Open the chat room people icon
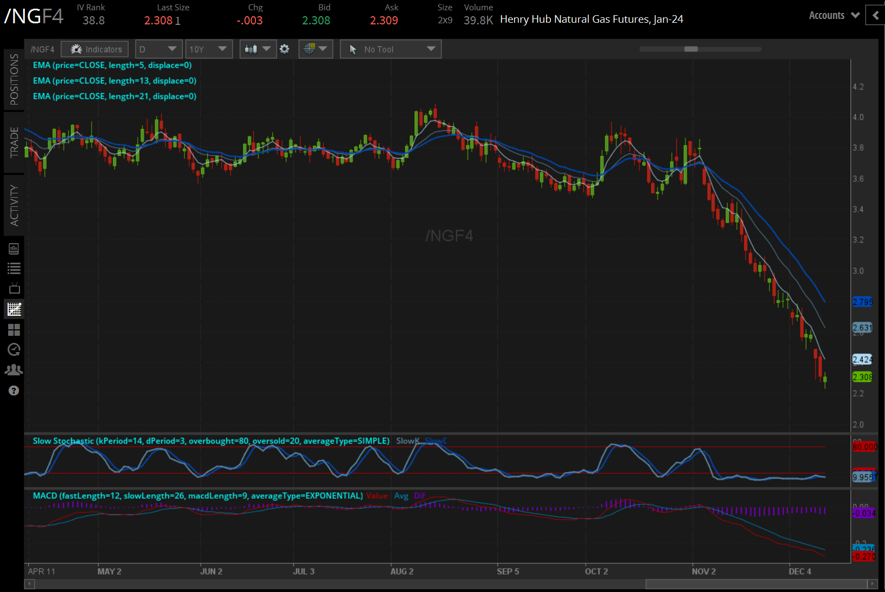Viewport: 885px width, 592px height. click(x=14, y=370)
